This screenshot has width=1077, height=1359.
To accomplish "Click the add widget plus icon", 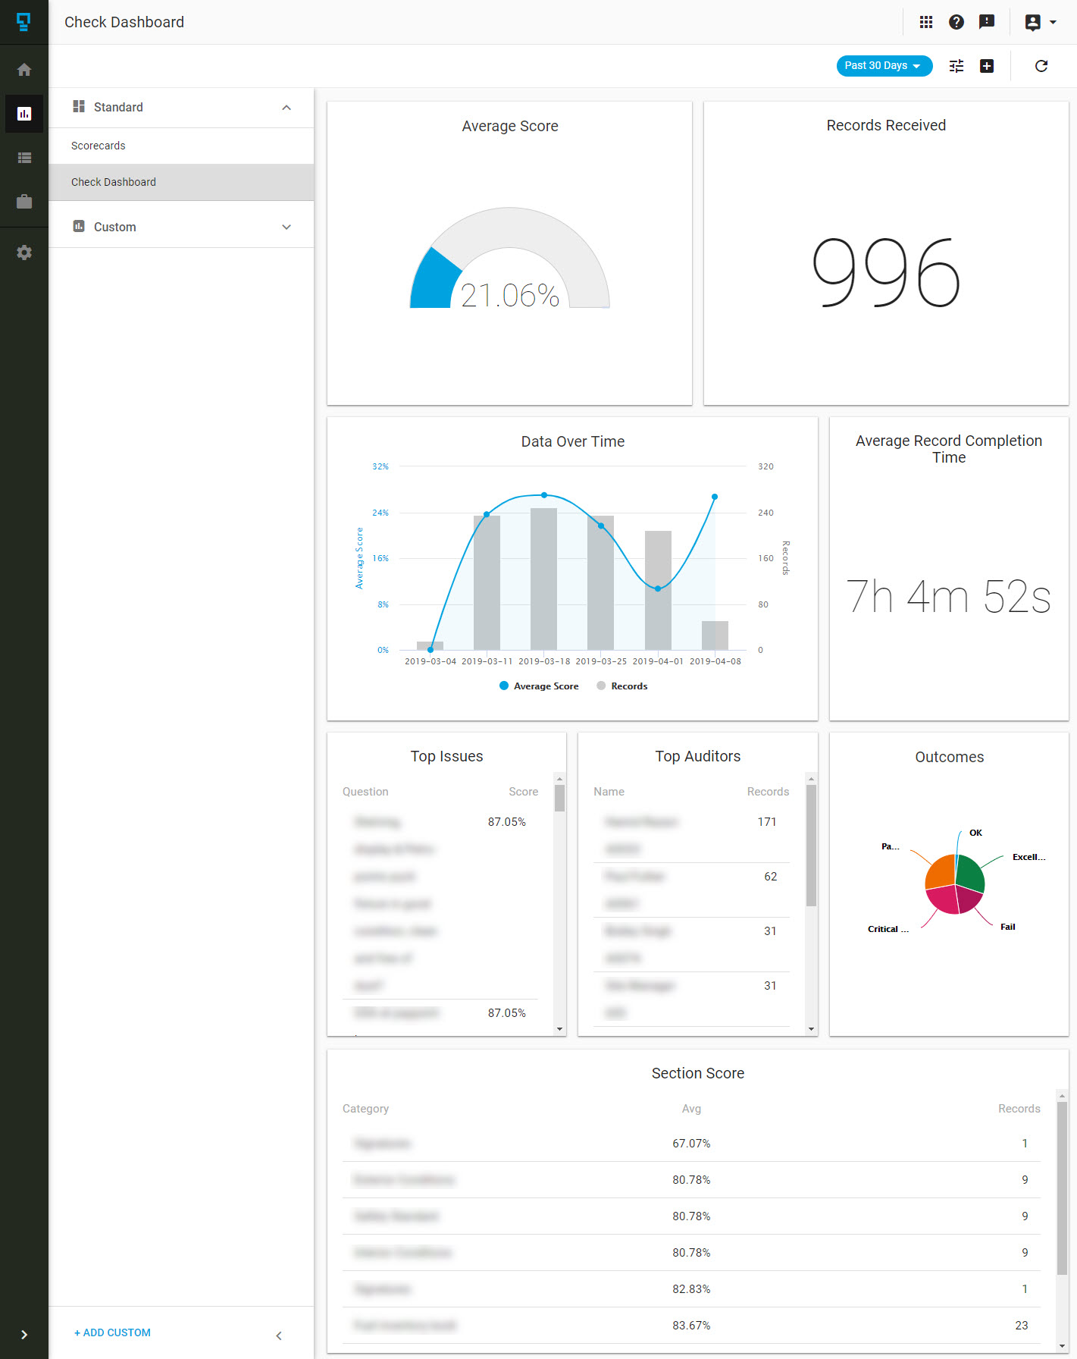I will 987,66.
